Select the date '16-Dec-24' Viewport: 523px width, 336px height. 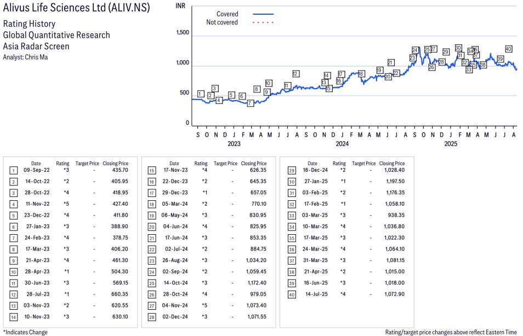pos(315,170)
